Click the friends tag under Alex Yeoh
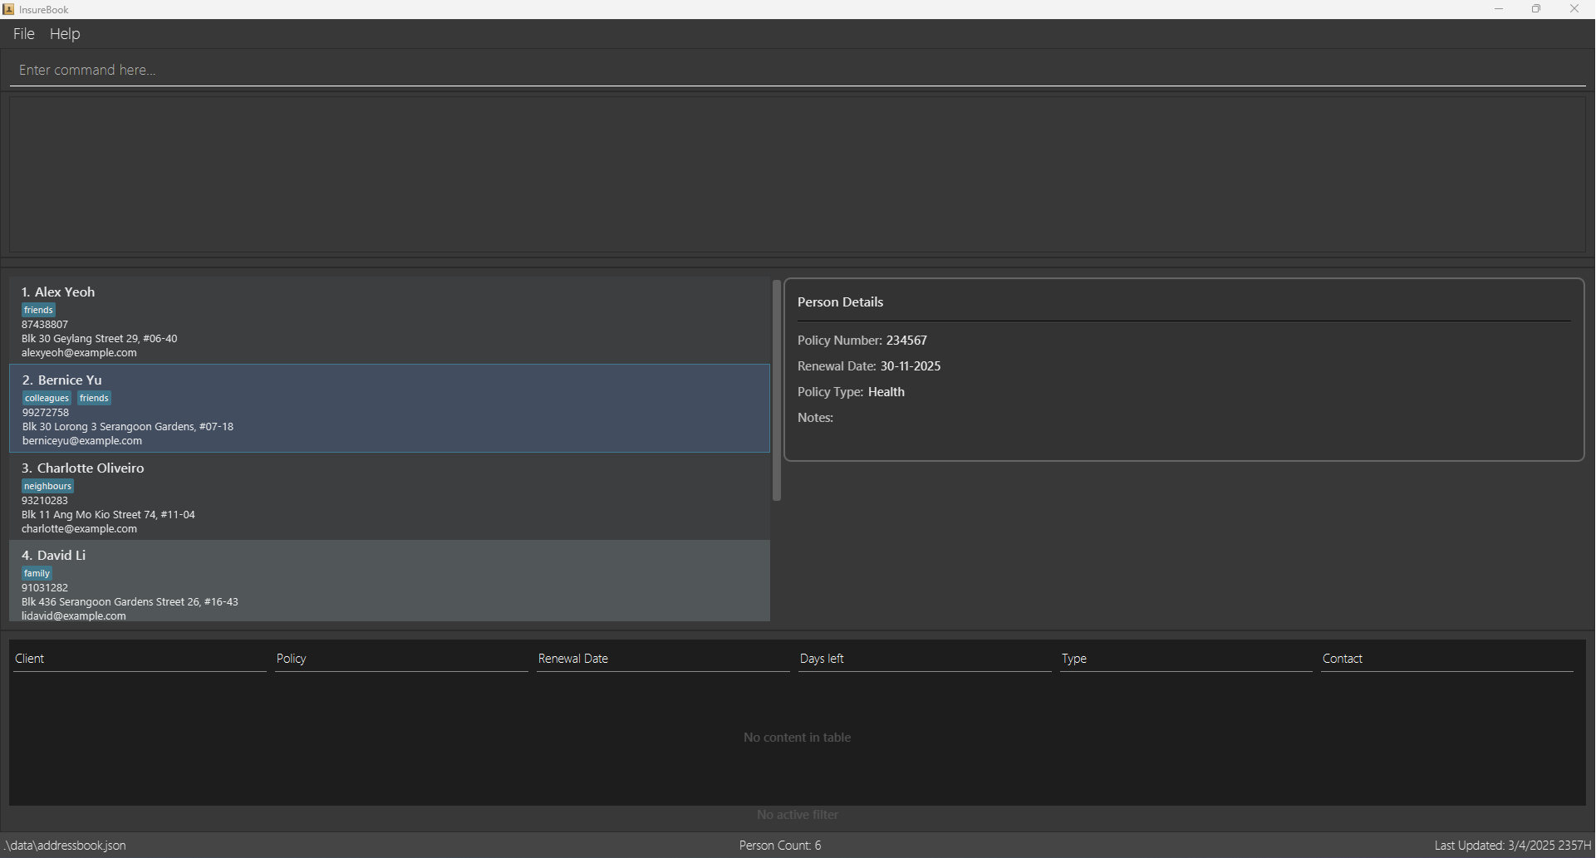This screenshot has height=858, width=1596. point(38,310)
